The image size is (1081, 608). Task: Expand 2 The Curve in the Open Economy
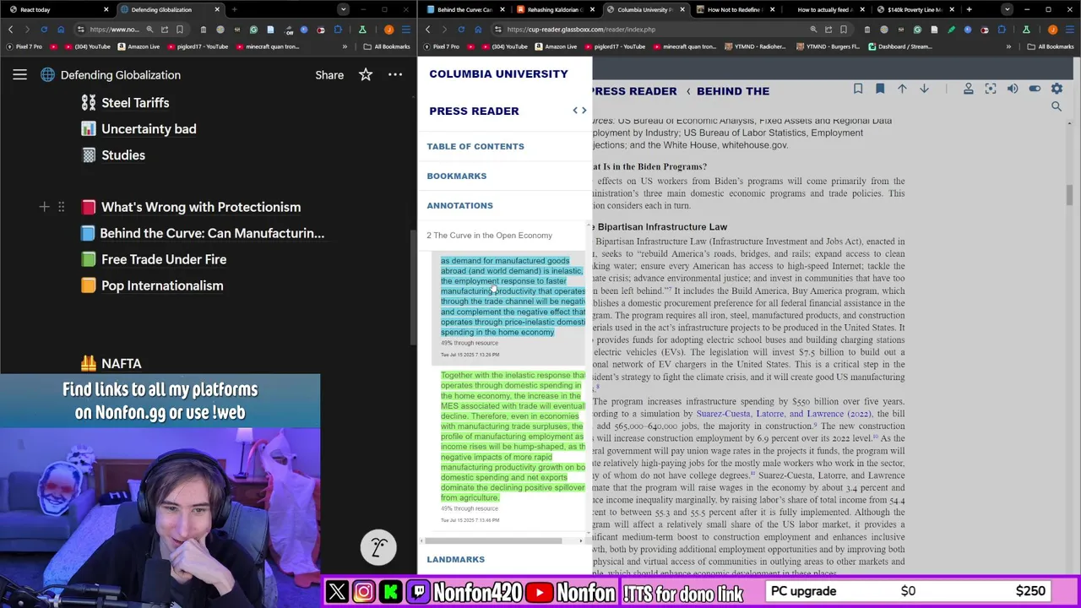tap(489, 236)
